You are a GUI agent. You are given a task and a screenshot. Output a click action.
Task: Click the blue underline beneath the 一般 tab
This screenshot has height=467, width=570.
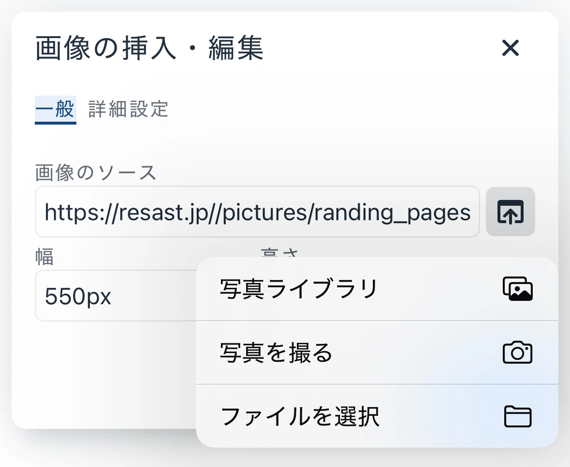tap(55, 123)
